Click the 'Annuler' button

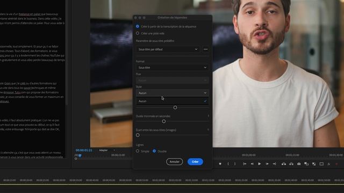click(x=174, y=162)
